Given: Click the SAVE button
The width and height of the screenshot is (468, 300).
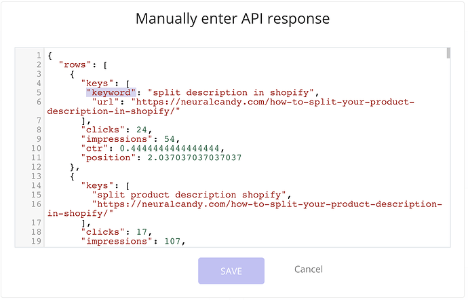Looking at the screenshot, I should [231, 271].
